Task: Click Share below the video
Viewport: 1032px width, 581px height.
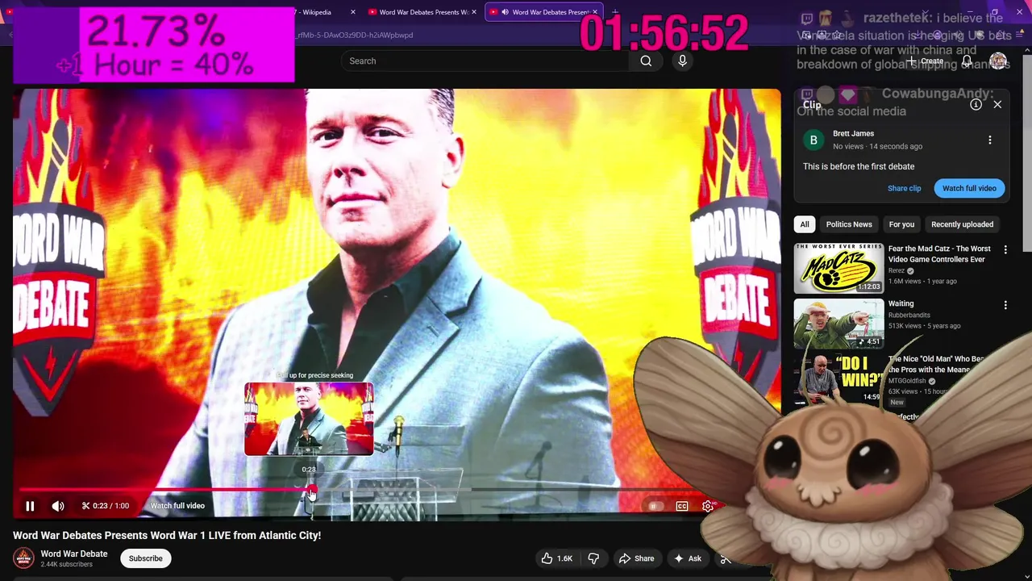Action: (636, 558)
